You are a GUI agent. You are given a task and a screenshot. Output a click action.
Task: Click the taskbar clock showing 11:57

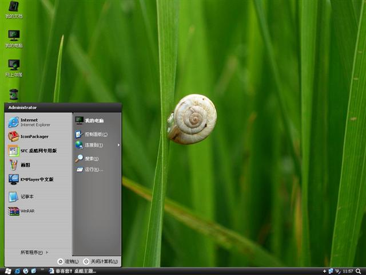(x=348, y=271)
